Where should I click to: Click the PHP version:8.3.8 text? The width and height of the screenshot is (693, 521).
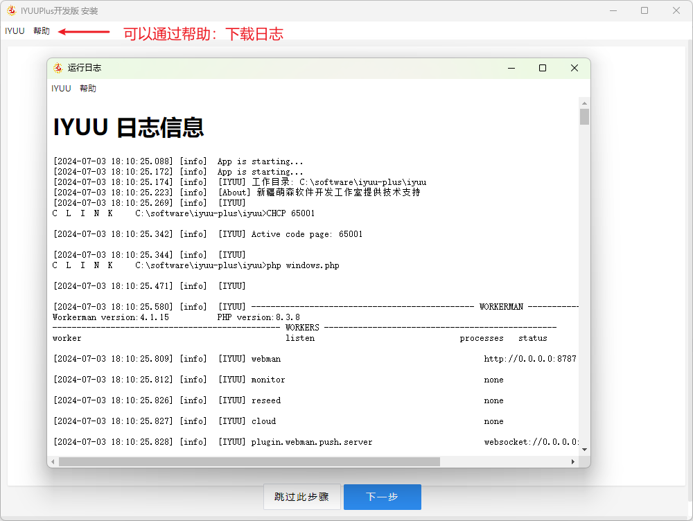(x=258, y=317)
